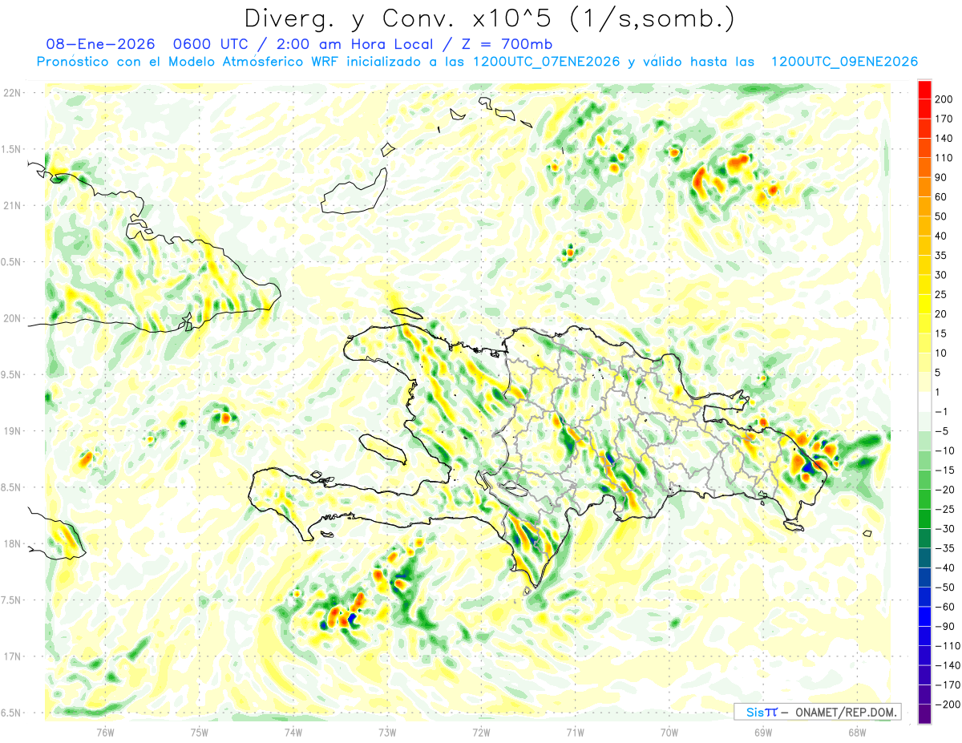Click the '140' value on the color scale
The width and height of the screenshot is (962, 743).
pyautogui.click(x=945, y=138)
